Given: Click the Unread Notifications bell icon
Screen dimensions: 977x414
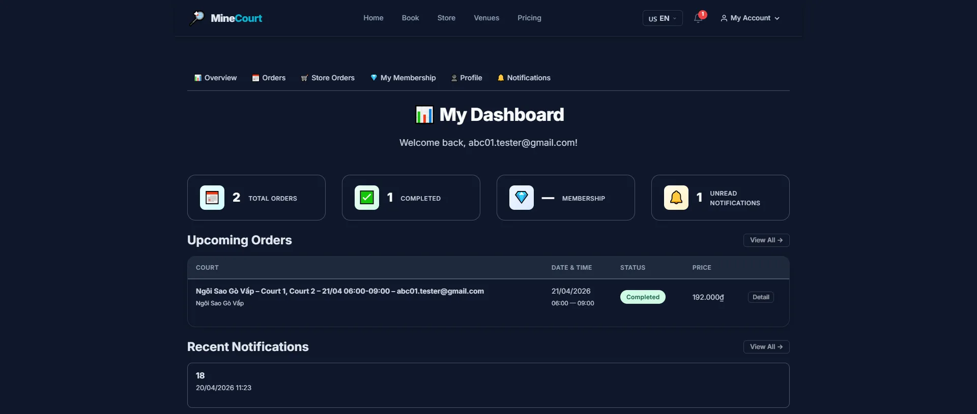Looking at the screenshot, I should click(676, 198).
